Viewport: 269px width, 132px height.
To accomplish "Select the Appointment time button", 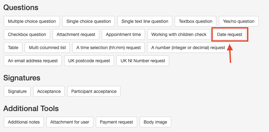I will 123,34.
